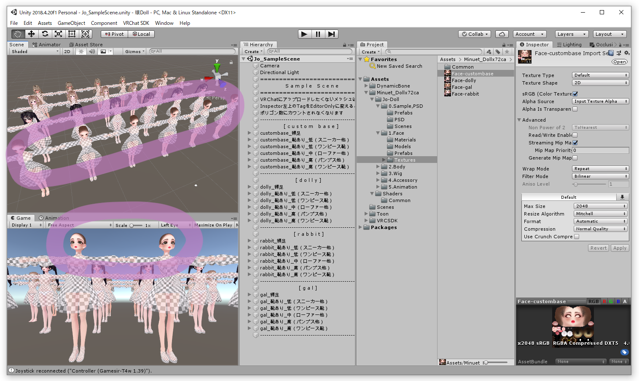
Task: Switch to the Lighting tab
Action: point(569,45)
